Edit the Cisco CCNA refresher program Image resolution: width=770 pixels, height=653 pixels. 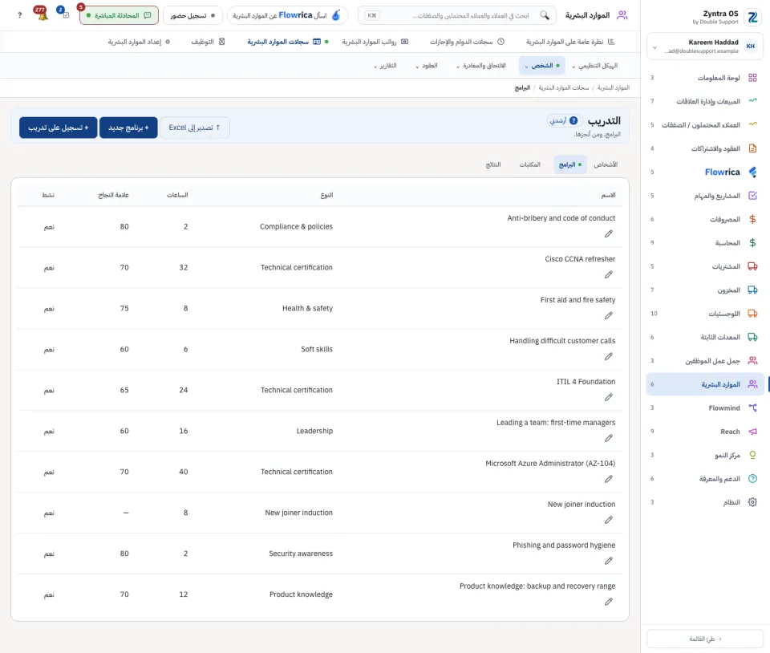(x=609, y=275)
